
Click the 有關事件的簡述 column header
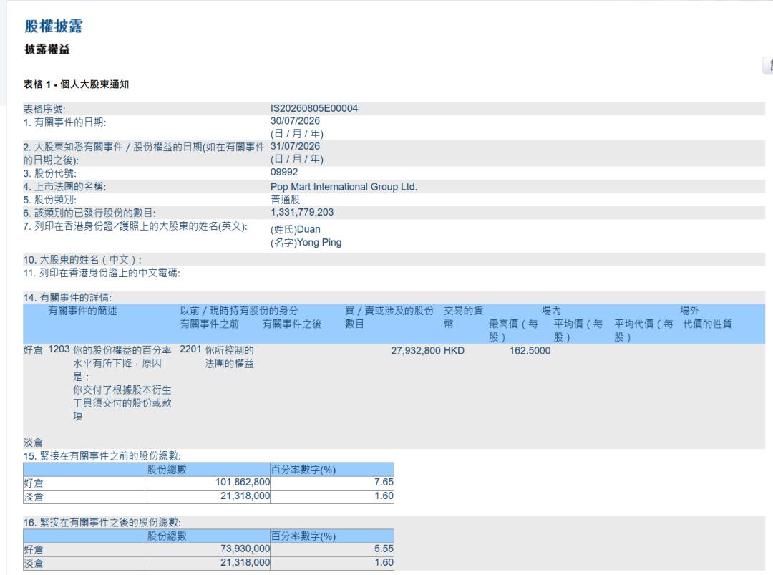[x=82, y=311]
